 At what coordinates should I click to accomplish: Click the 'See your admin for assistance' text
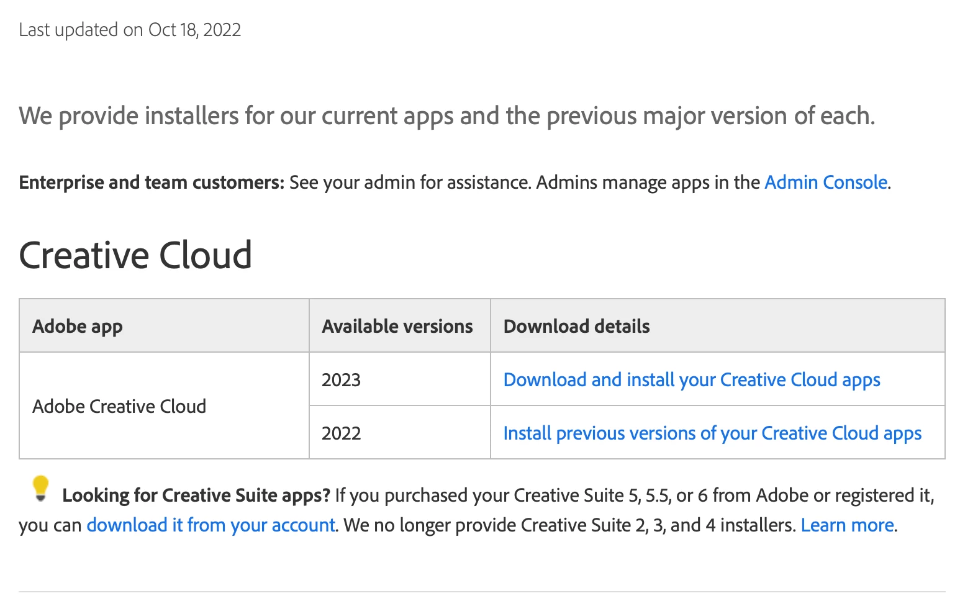410,183
